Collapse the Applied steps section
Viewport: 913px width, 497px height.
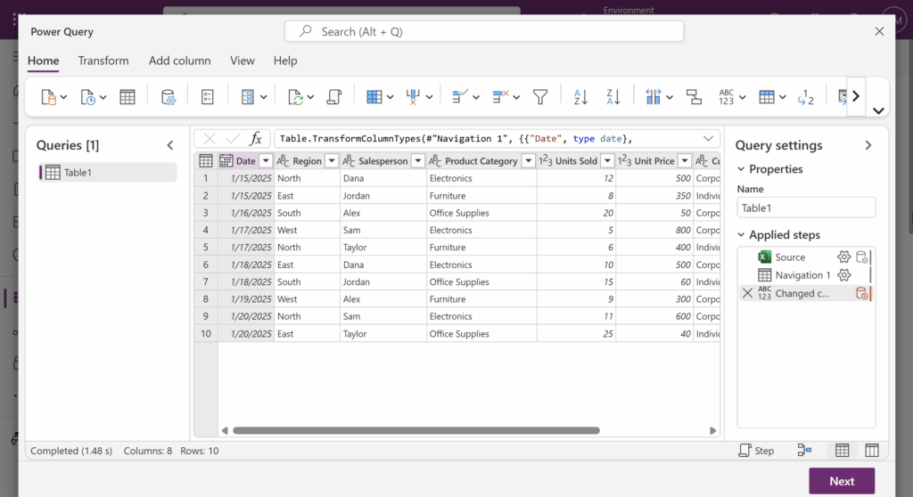[x=741, y=235]
